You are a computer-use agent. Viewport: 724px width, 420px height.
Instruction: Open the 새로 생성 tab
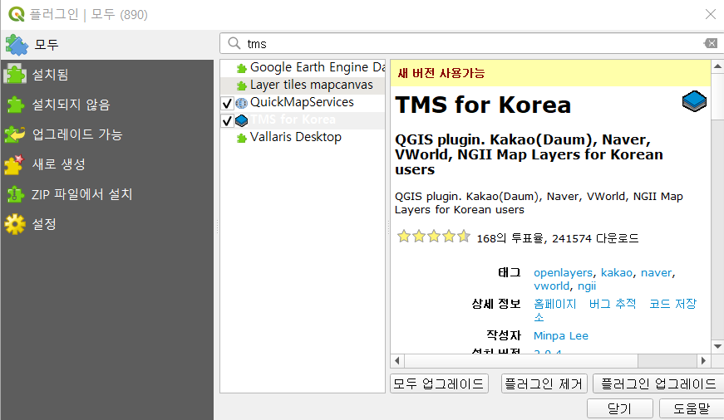tap(107, 164)
